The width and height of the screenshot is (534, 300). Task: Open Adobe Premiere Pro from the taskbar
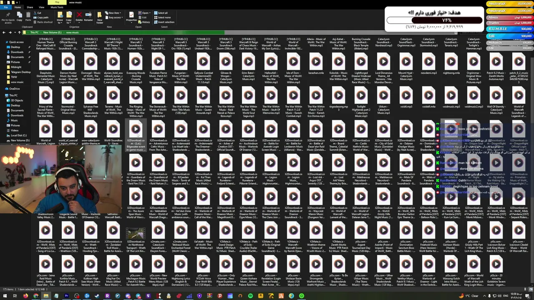[66, 296]
